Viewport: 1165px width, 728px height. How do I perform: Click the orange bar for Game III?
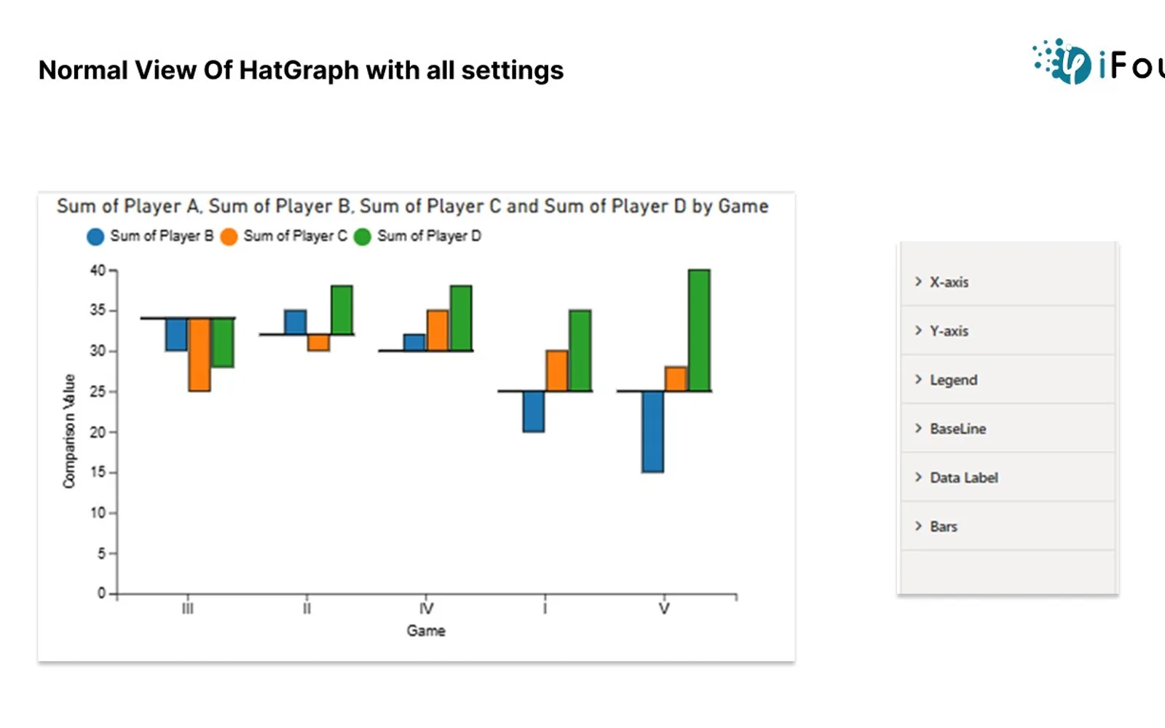click(x=200, y=355)
